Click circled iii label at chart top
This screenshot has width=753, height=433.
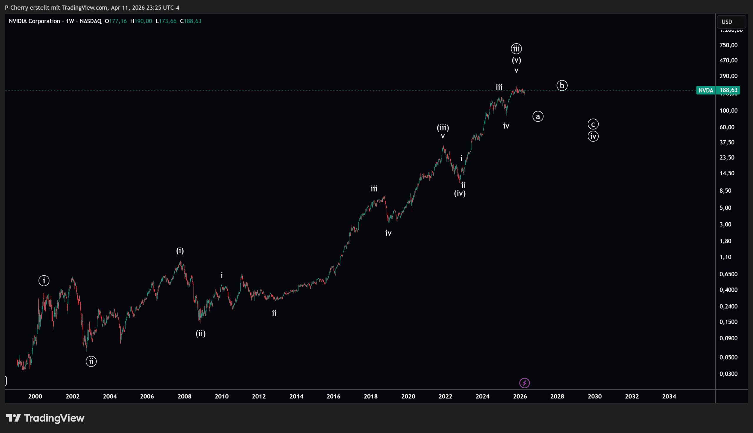click(x=517, y=49)
